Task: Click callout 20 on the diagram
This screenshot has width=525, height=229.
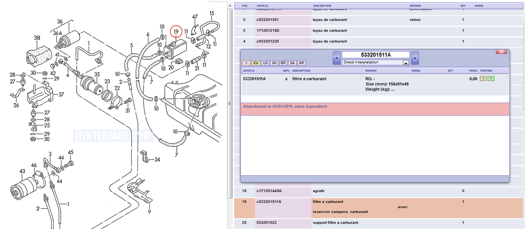Action: coord(171,68)
